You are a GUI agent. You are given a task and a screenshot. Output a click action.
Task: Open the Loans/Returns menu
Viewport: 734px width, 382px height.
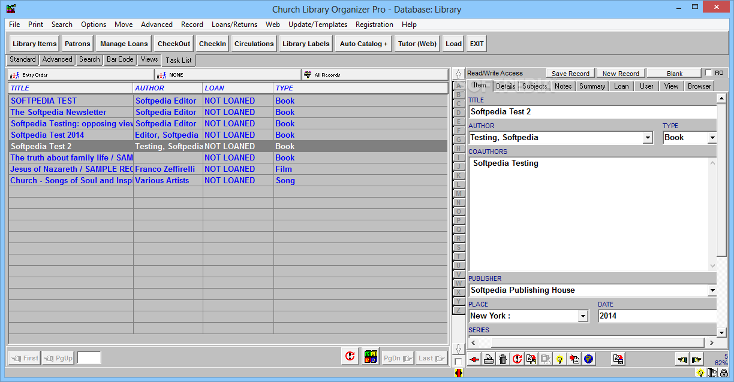click(x=234, y=25)
